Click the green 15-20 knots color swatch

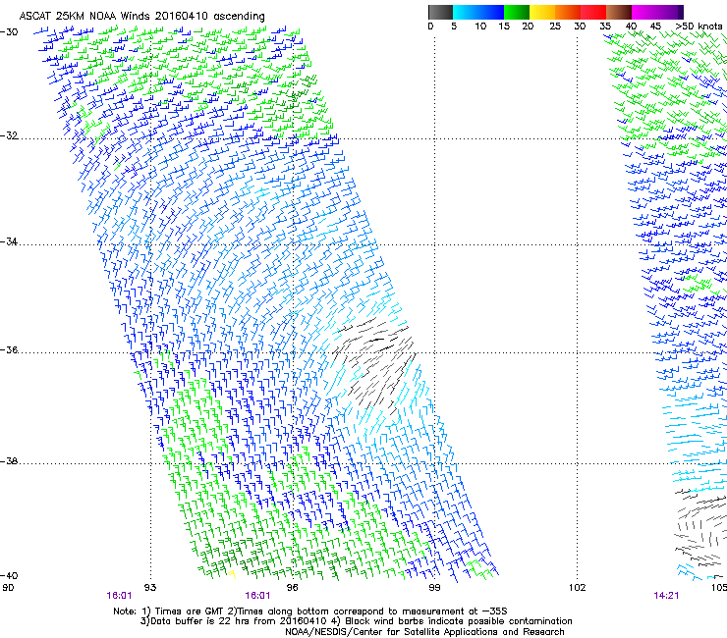[x=517, y=12]
